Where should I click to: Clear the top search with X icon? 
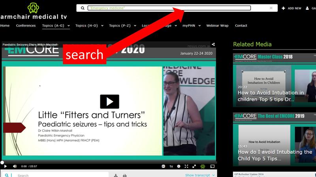(x=271, y=8)
